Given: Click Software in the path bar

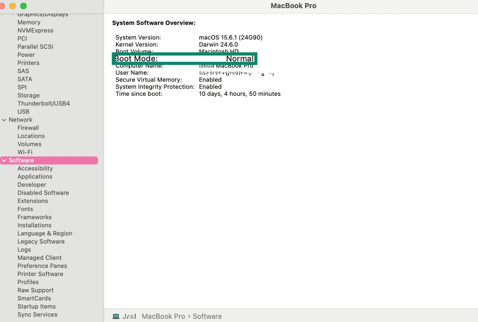Looking at the screenshot, I should point(207,316).
